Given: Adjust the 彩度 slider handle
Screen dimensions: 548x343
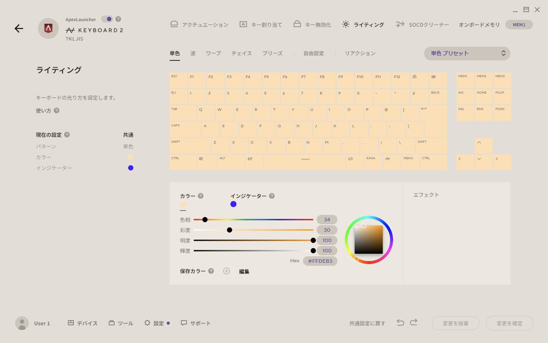Looking at the screenshot, I should (230, 230).
